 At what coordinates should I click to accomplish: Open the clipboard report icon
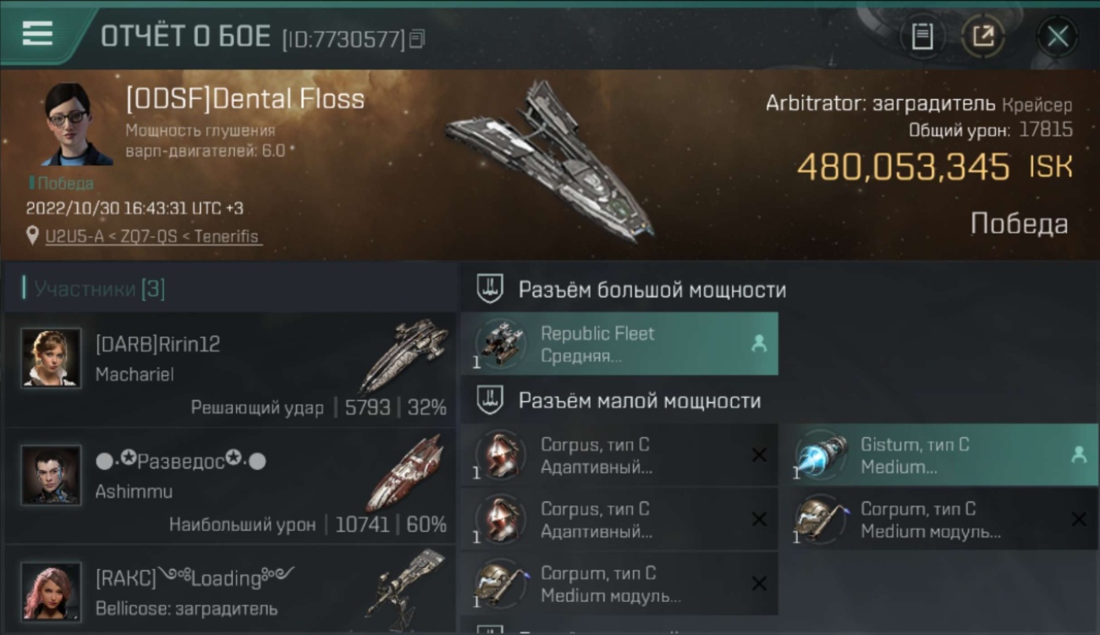922,36
